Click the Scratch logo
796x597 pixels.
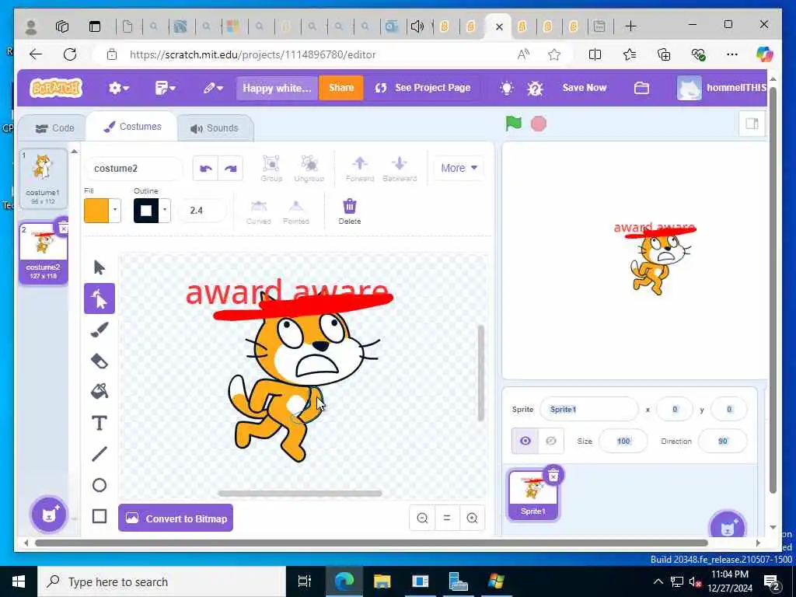(56, 88)
